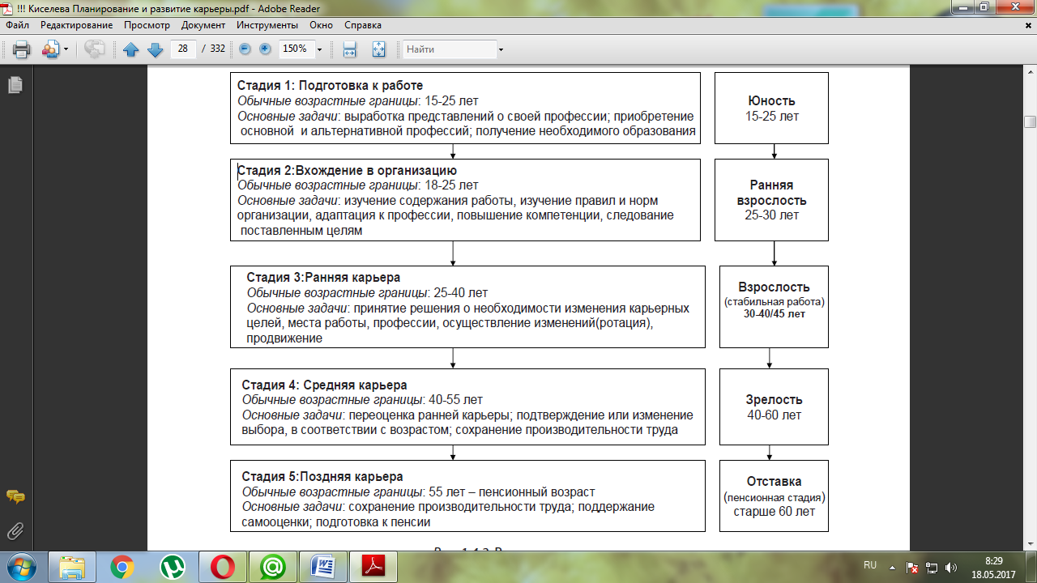Open Mail.ru Agent from taskbar

click(273, 567)
